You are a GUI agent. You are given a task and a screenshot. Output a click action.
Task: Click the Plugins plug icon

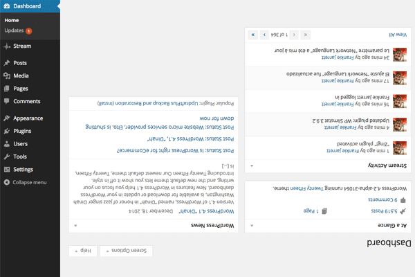[7, 131]
